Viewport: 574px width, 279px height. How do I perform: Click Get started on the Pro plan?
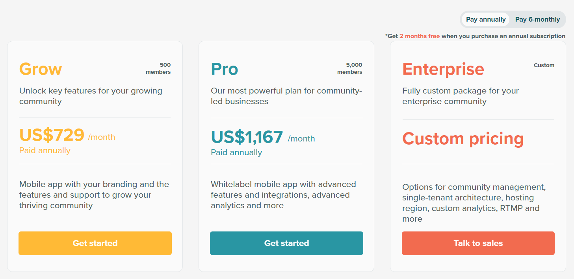[286, 243]
